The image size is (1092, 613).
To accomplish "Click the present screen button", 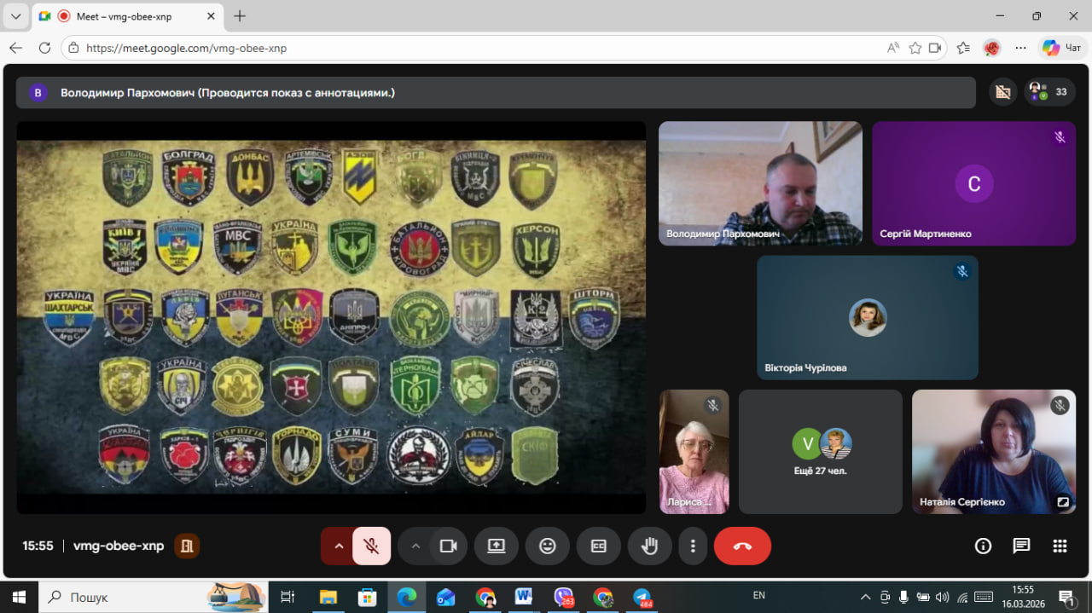I will click(x=497, y=546).
